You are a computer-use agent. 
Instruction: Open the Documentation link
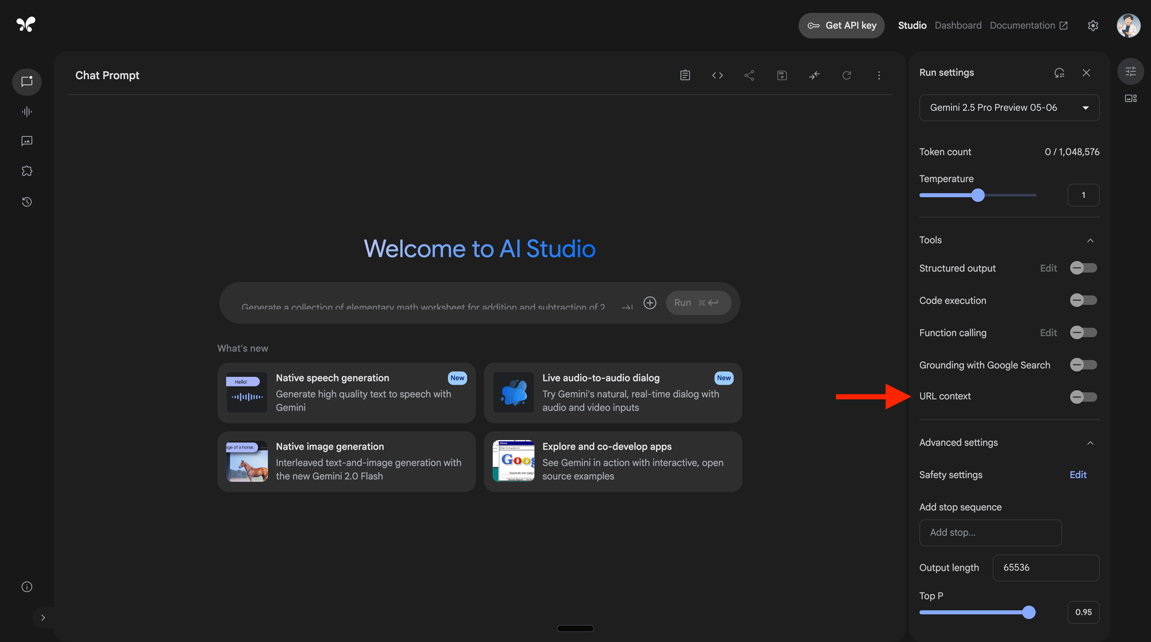[x=1028, y=25]
